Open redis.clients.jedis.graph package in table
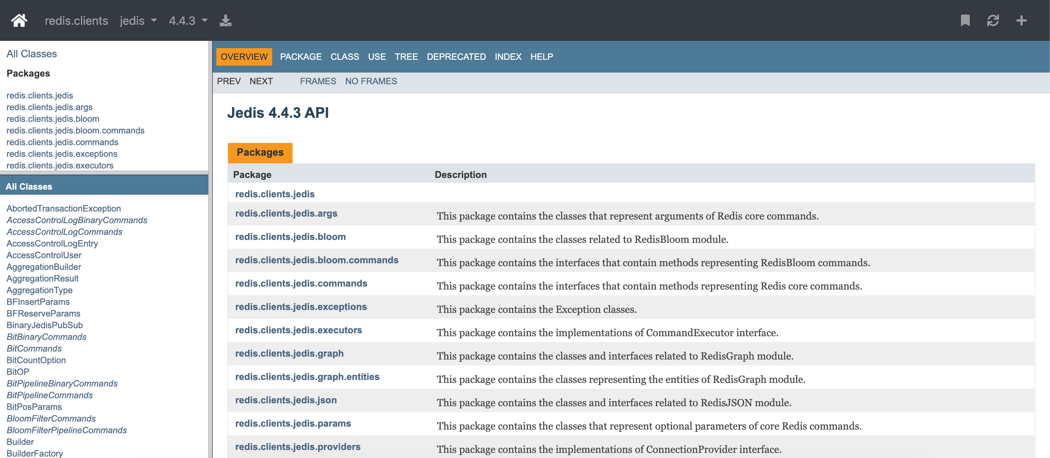This screenshot has width=1050, height=458. (x=289, y=354)
